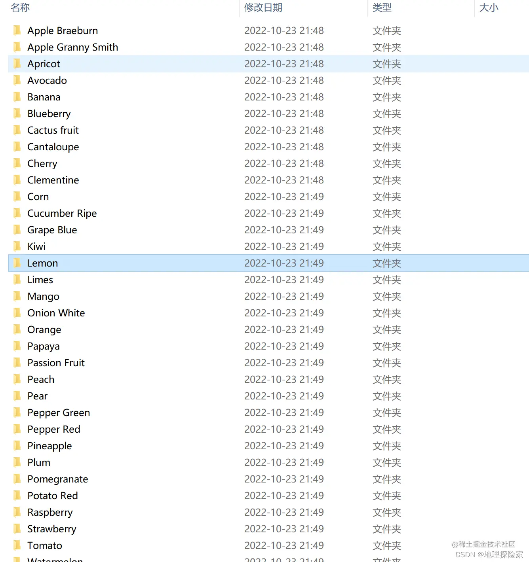Sort by the 大小 column header

pos(489,8)
